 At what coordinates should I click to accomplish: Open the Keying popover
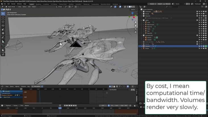16,105
